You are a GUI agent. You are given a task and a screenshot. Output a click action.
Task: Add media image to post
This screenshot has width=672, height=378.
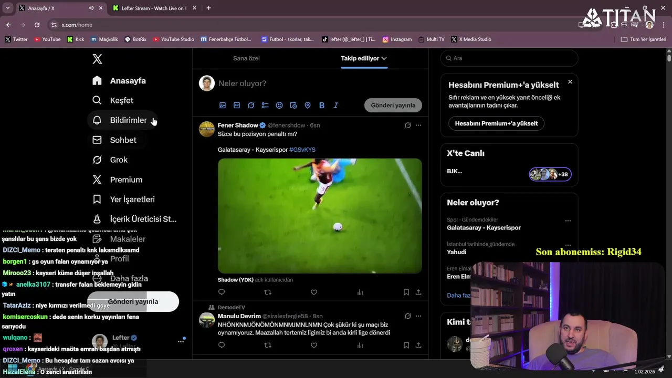(x=223, y=106)
